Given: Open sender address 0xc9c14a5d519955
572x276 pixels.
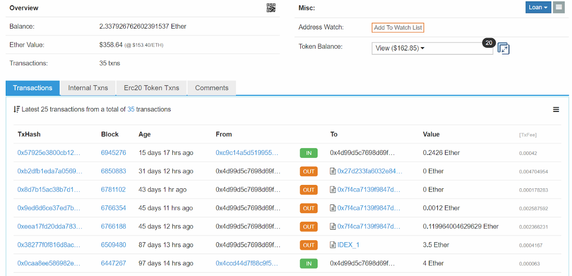Looking at the screenshot, I should (x=247, y=153).
